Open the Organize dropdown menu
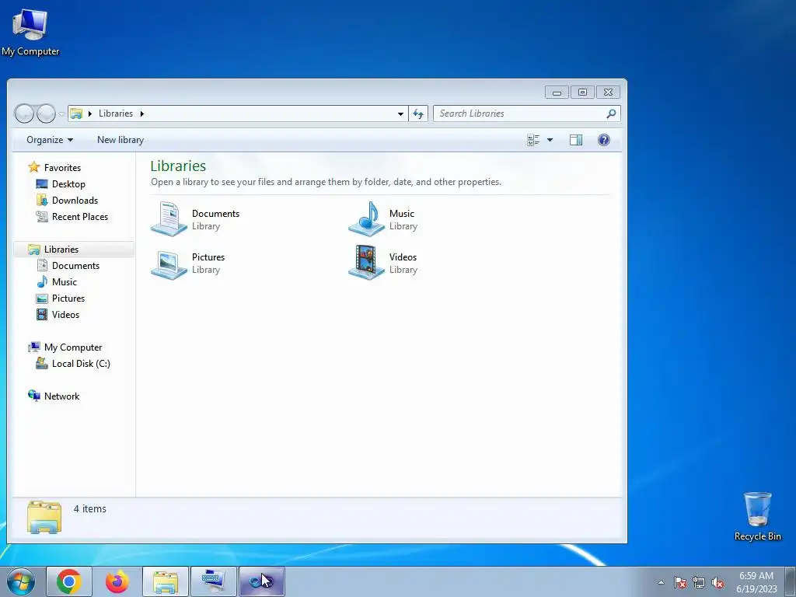The width and height of the screenshot is (796, 597). 50,140
